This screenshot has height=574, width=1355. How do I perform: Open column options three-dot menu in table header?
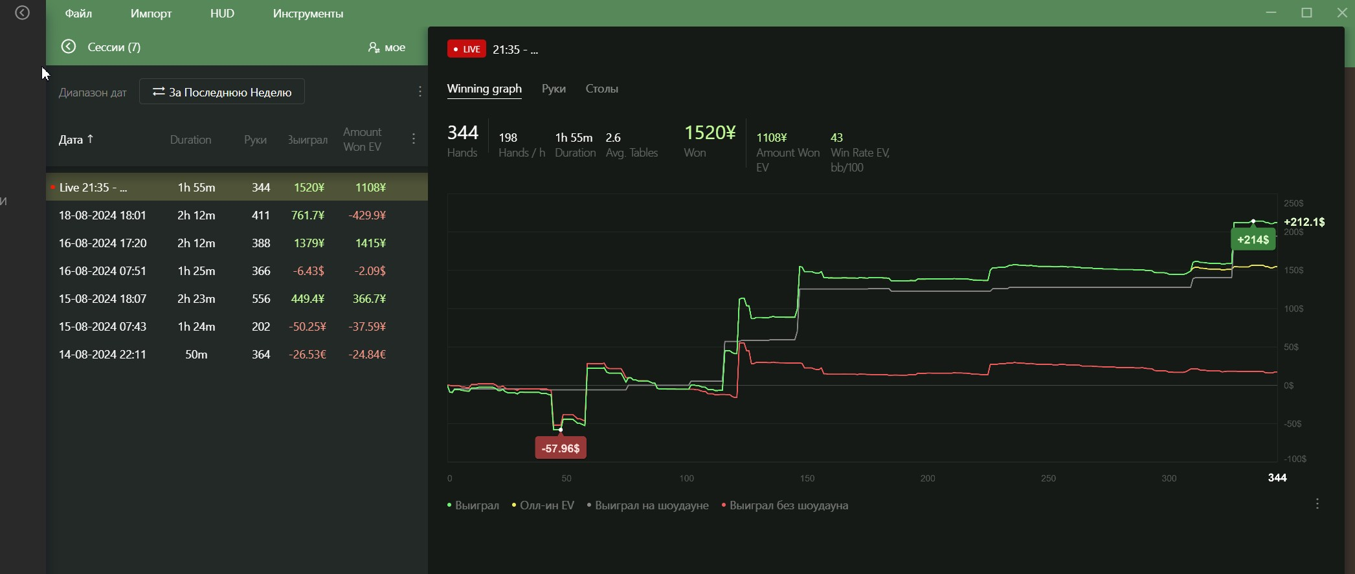(414, 138)
